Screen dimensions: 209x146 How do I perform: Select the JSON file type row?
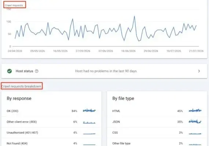(157, 122)
